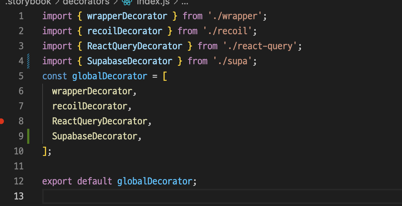Click the opening square bracket on line 5
Screen dimensions: 402x206
pyautogui.click(x=165, y=76)
